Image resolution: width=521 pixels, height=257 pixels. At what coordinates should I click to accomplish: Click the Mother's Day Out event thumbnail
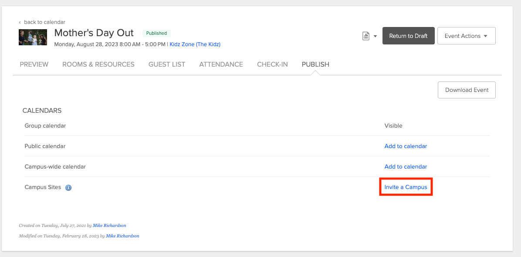click(33, 37)
